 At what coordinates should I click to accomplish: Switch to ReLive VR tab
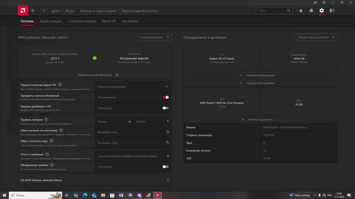(109, 21)
